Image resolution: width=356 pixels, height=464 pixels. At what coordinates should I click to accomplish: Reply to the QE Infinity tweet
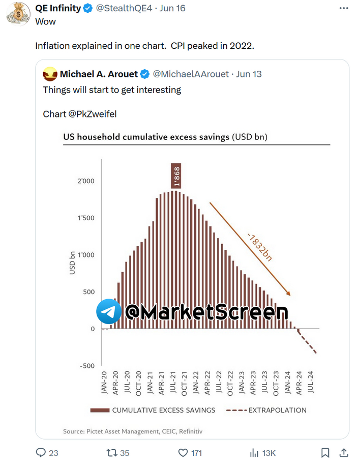coord(41,452)
